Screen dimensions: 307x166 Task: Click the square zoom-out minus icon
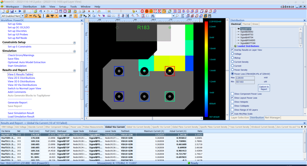179,11
